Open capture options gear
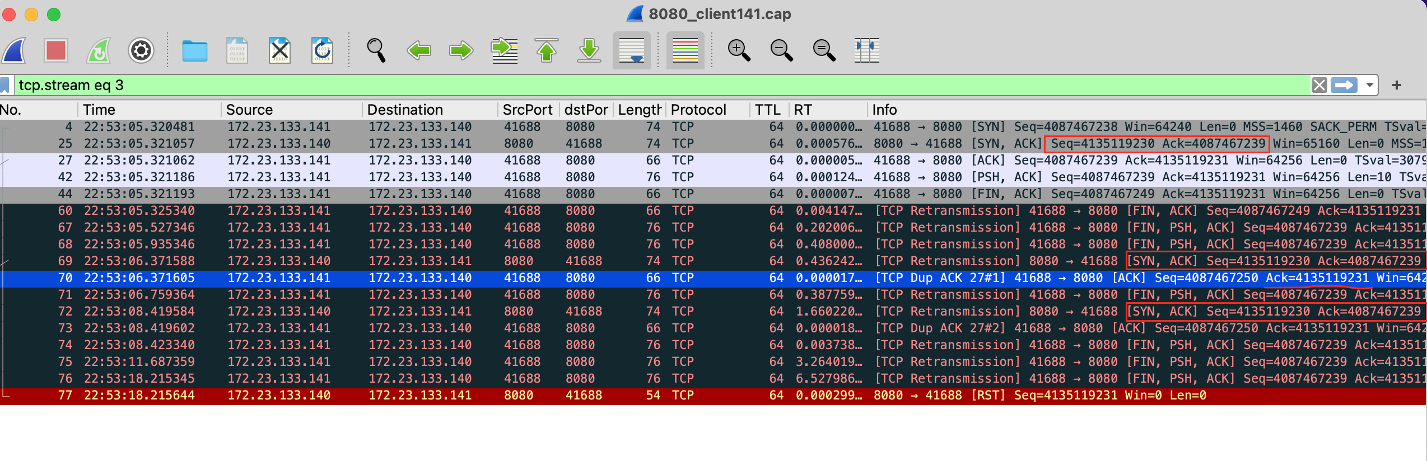 141,51
